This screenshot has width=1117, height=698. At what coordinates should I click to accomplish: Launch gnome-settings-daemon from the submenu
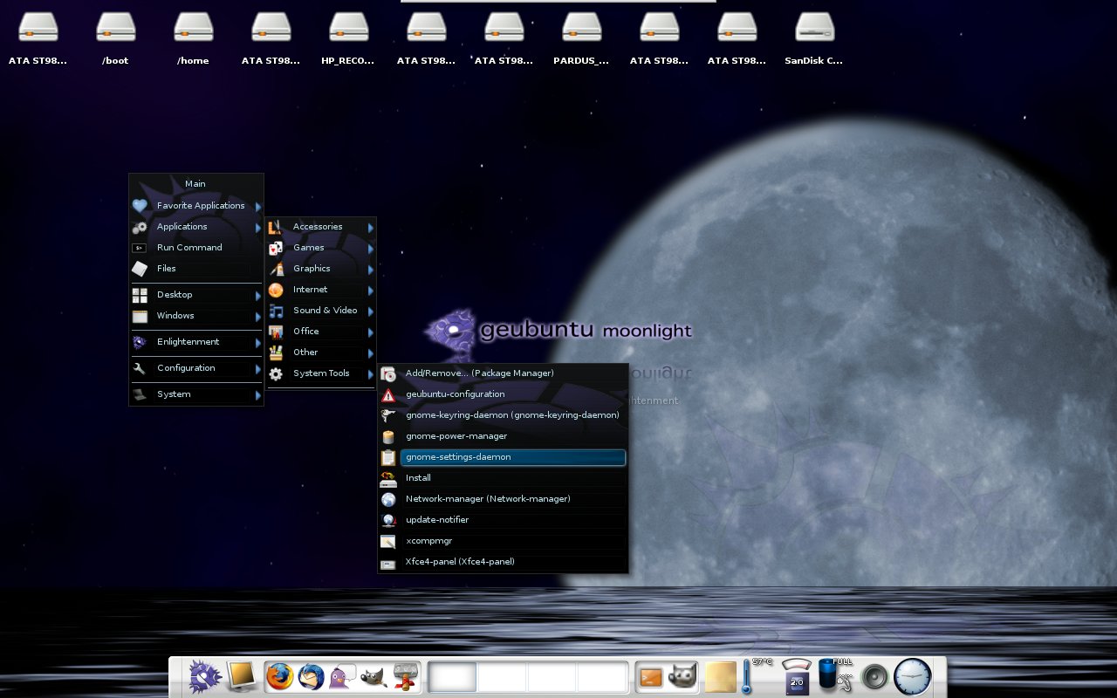(503, 457)
